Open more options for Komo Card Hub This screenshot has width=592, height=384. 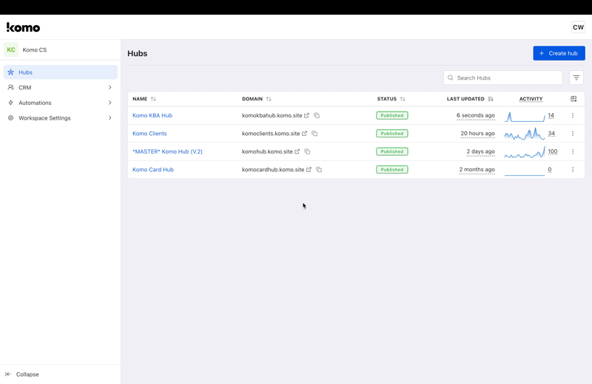tap(573, 170)
